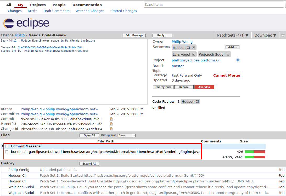
Task: Copy the Change-Id to clipboard
Action: [x=111, y=129]
